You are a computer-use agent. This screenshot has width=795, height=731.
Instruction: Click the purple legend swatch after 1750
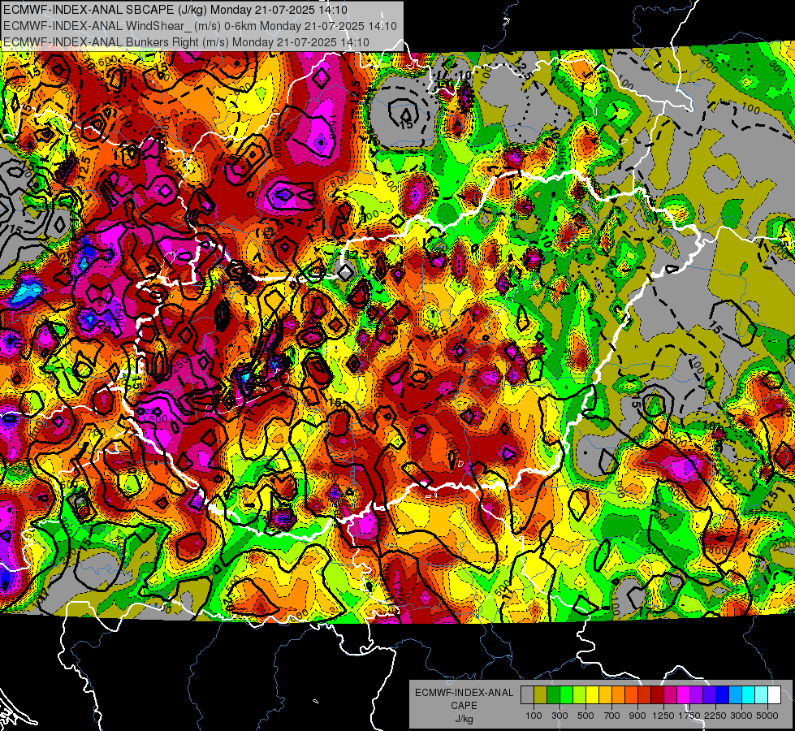click(696, 694)
